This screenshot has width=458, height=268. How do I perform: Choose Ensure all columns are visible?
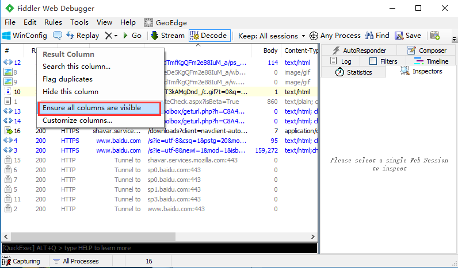[100, 108]
